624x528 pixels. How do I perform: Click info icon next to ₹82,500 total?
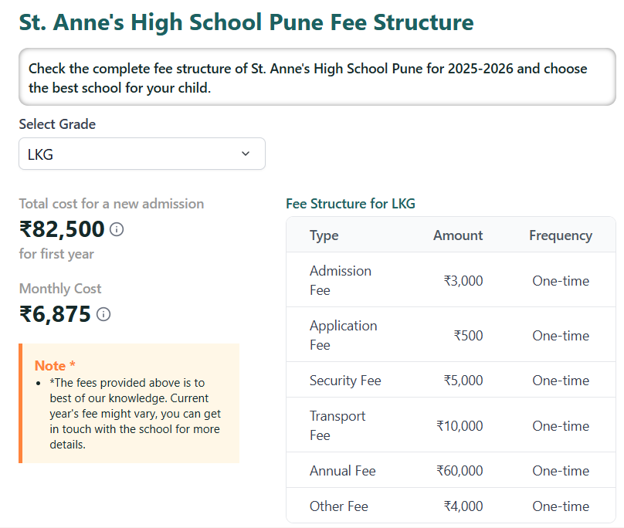click(x=117, y=229)
